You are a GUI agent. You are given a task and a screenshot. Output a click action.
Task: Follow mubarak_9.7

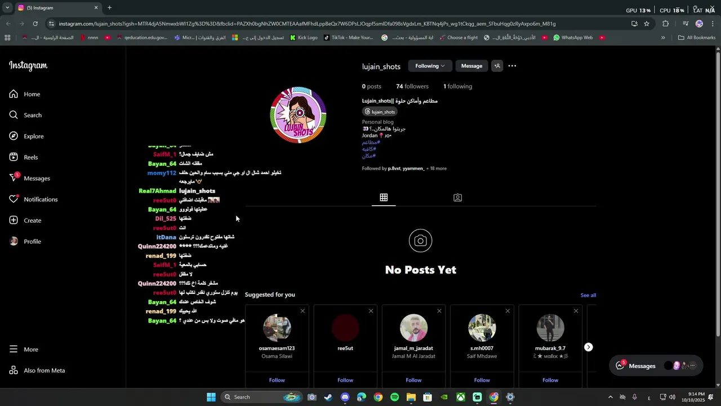(x=550, y=380)
